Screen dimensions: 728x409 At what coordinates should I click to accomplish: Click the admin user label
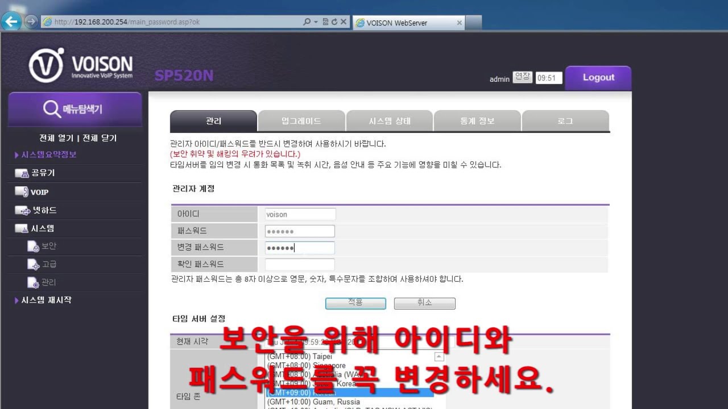click(499, 80)
